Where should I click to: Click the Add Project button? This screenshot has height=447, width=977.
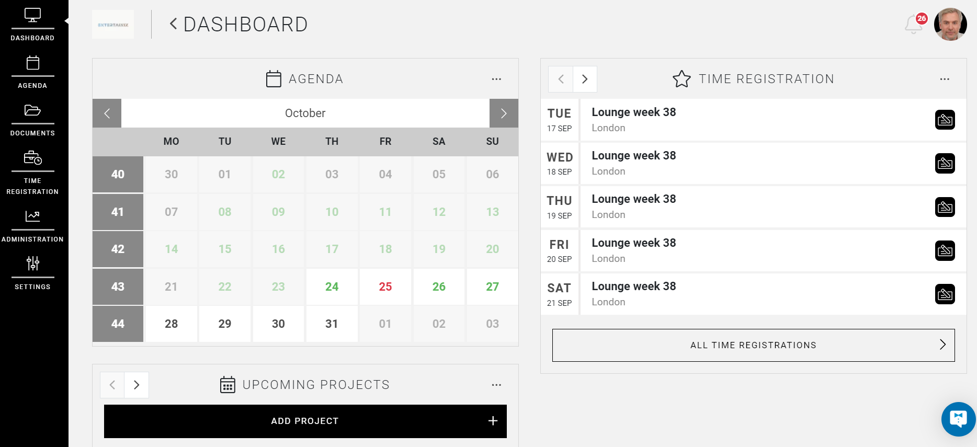pyautogui.click(x=305, y=421)
